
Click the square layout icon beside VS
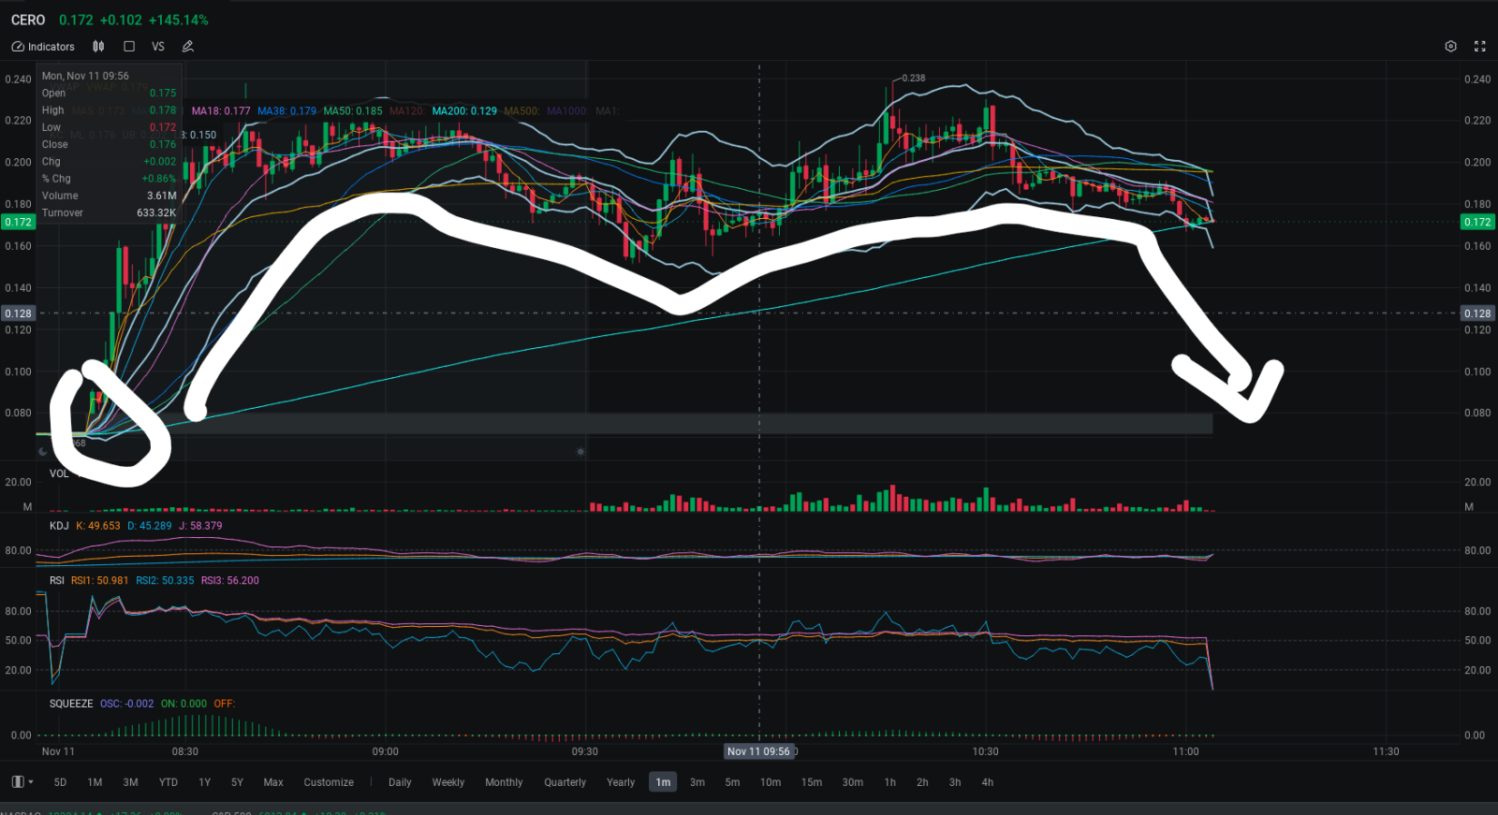(129, 47)
